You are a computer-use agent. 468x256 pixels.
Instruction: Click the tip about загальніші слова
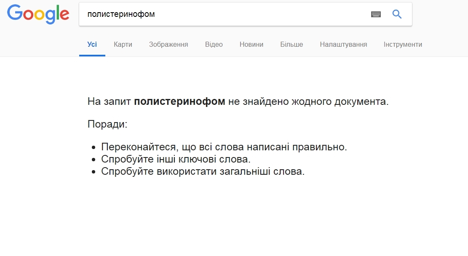pyautogui.click(x=203, y=172)
